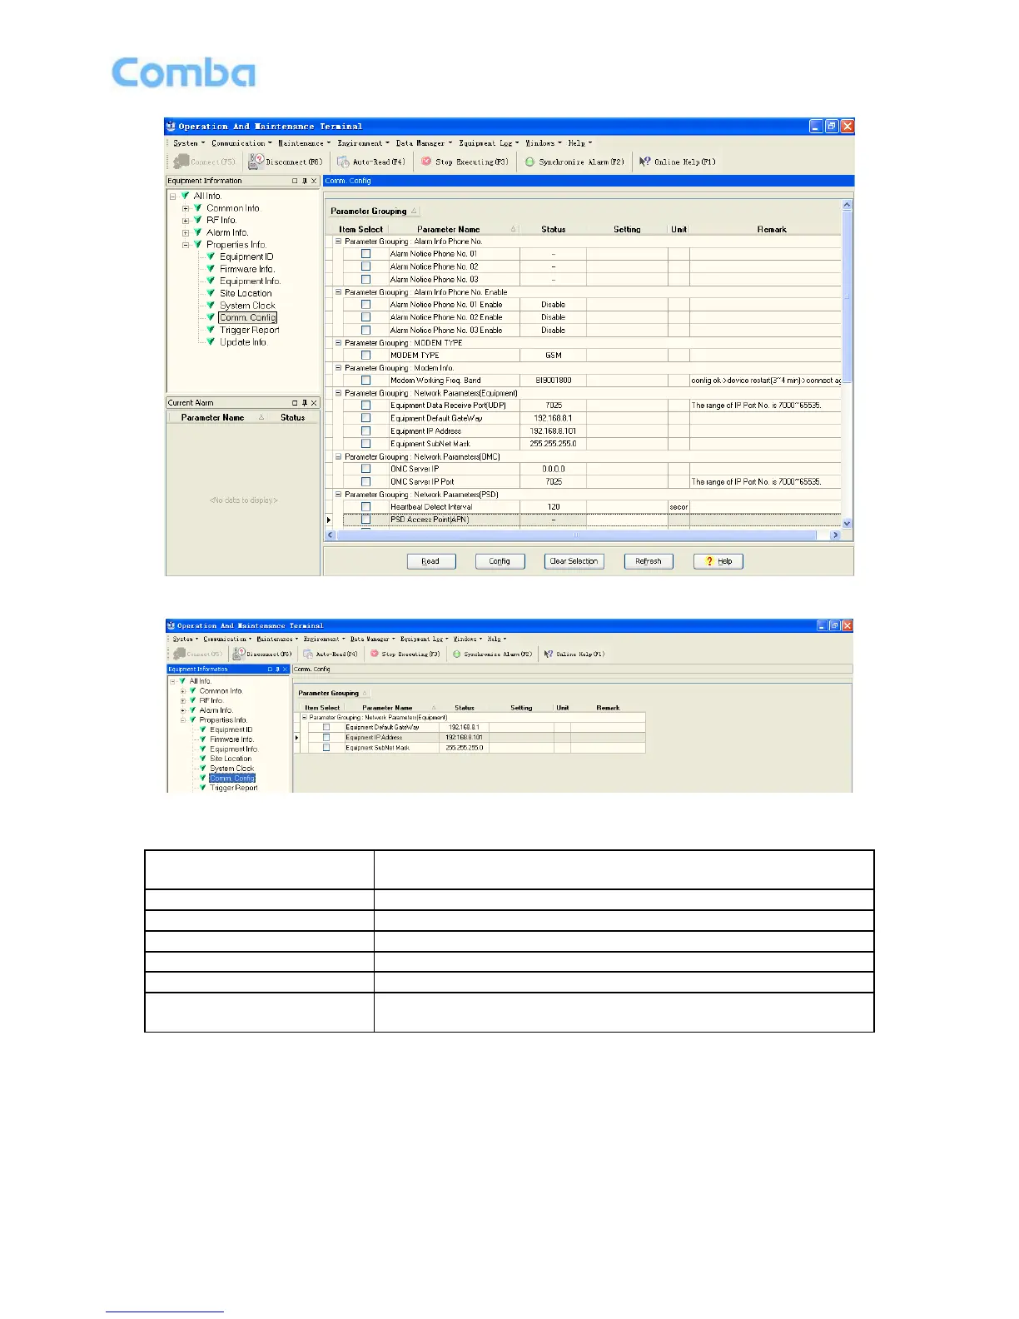
Task: Collapse Properties Info. tree node in upper window
Action: (x=186, y=245)
